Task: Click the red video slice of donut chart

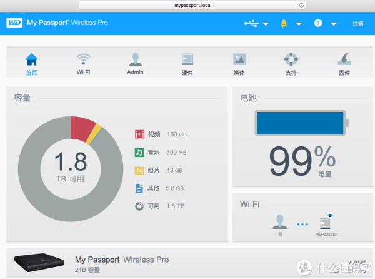Action: [81, 128]
